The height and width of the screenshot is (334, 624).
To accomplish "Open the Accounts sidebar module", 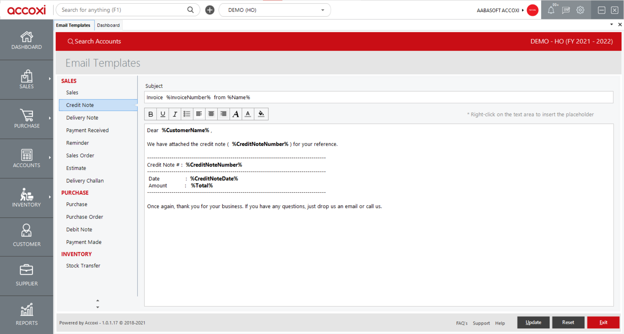I will click(27, 158).
